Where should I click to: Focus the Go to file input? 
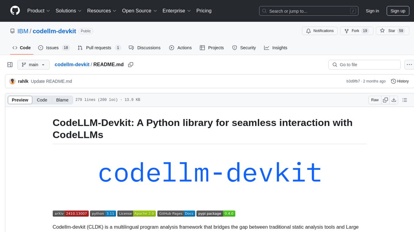pos(364,65)
